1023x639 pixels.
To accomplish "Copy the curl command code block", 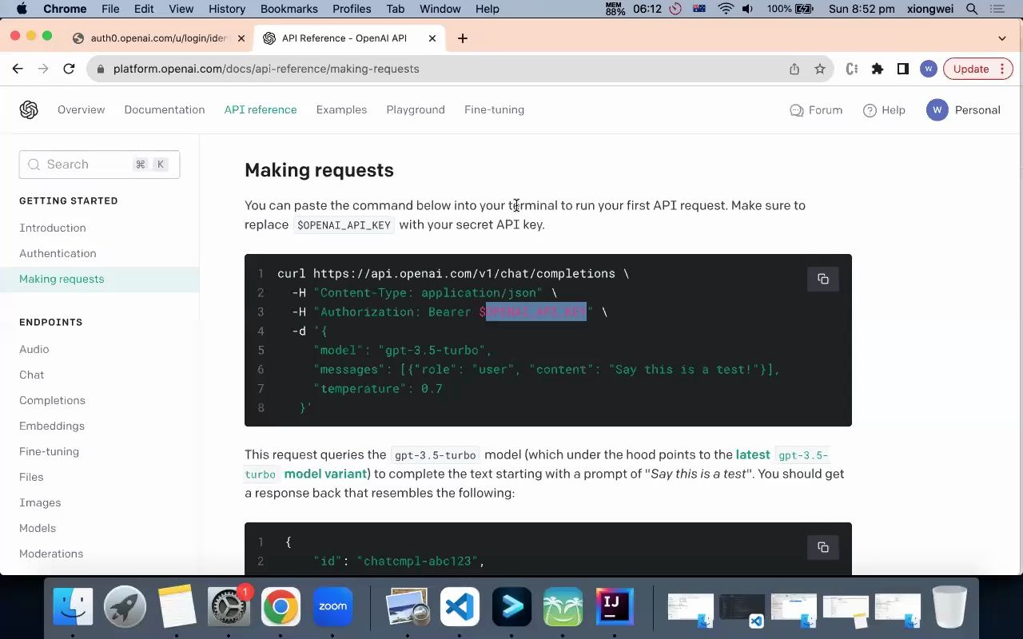I will [822, 279].
